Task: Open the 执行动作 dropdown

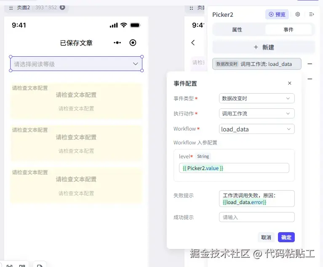Action: 256,114
